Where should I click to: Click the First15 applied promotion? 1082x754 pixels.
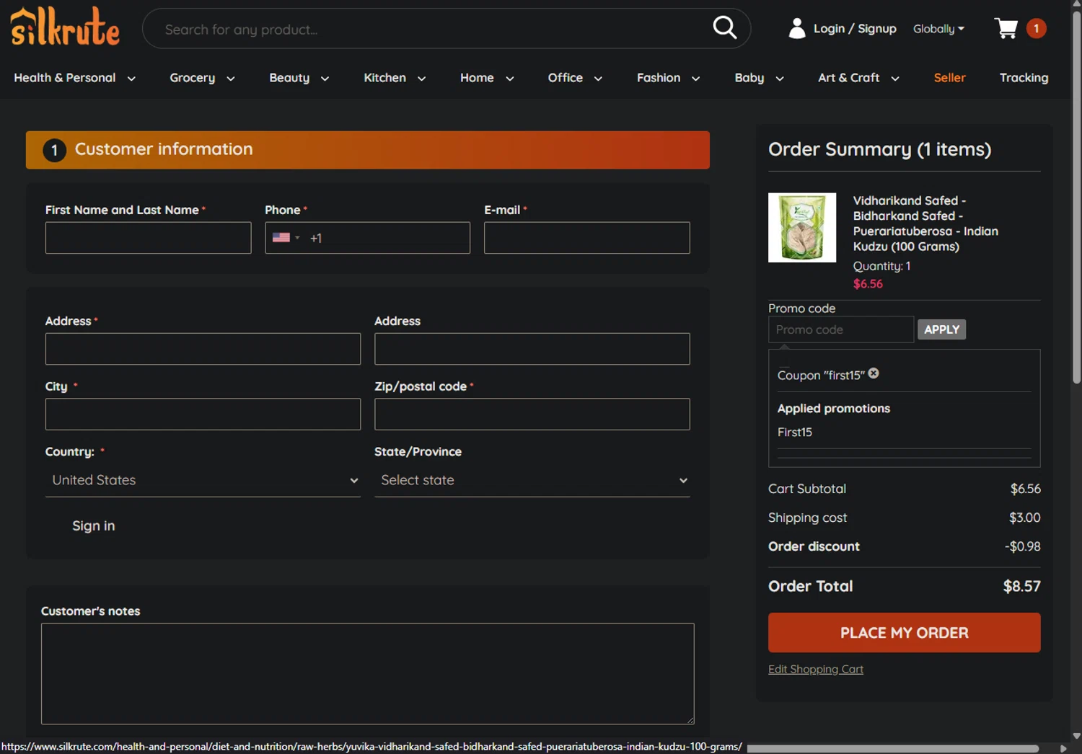coord(794,432)
